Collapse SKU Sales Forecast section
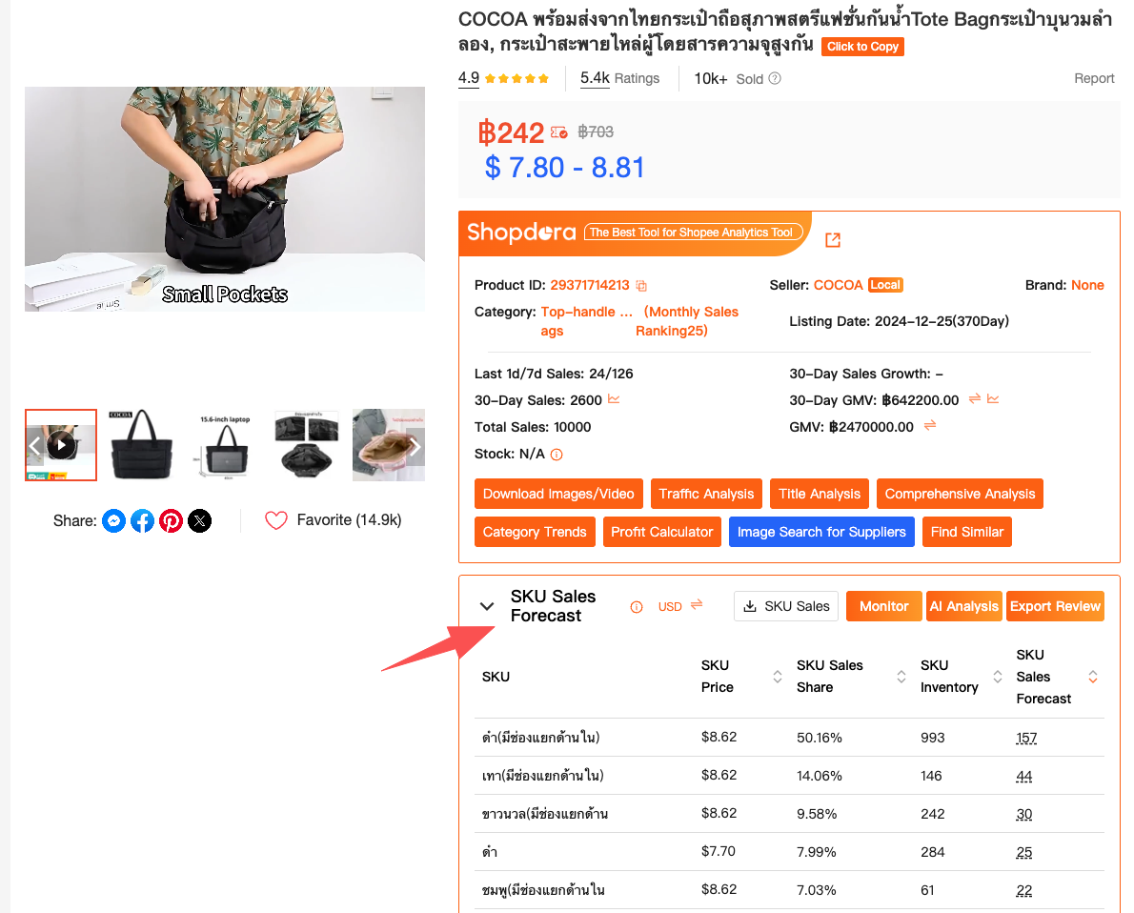Image resolution: width=1134 pixels, height=913 pixels. coord(487,606)
